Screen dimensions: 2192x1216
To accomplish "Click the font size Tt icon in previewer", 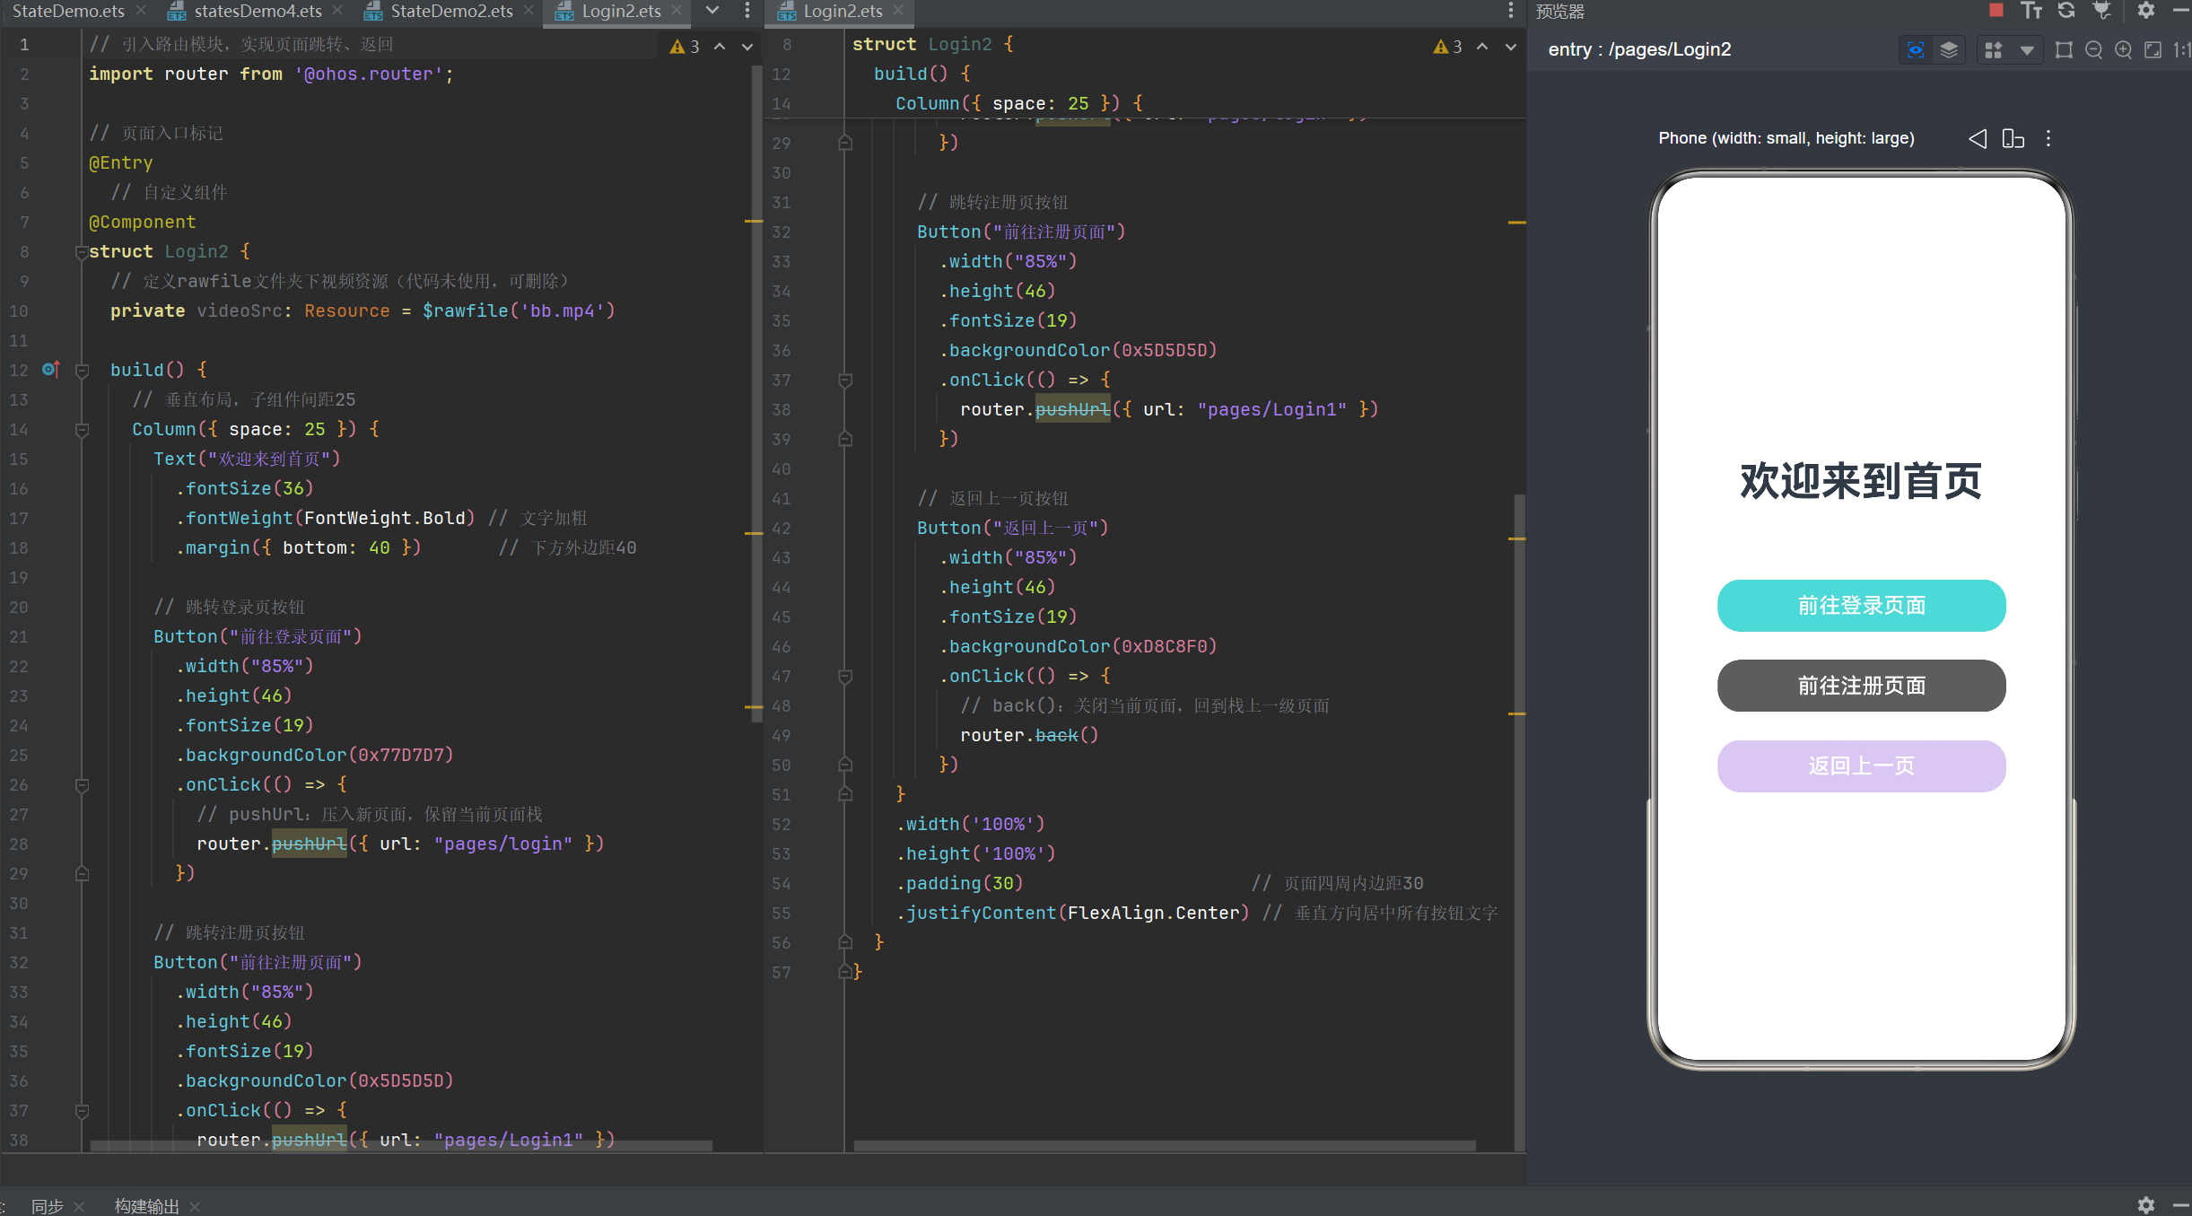I will click(x=2031, y=11).
